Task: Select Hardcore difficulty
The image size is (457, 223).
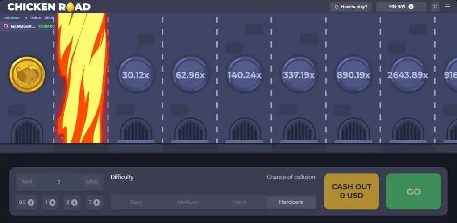Action: point(291,202)
